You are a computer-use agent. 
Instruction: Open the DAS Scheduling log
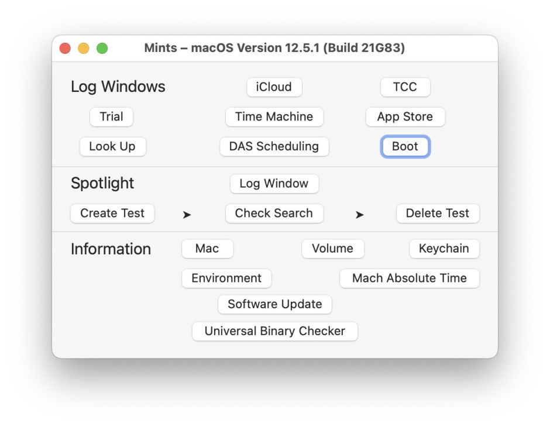point(274,146)
